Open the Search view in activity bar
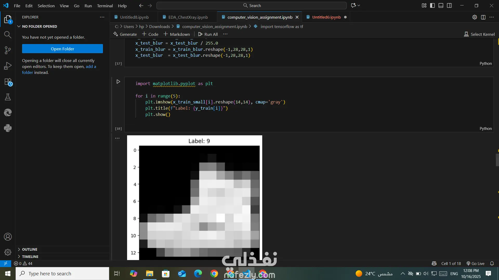The width and height of the screenshot is (499, 280). [x=8, y=35]
